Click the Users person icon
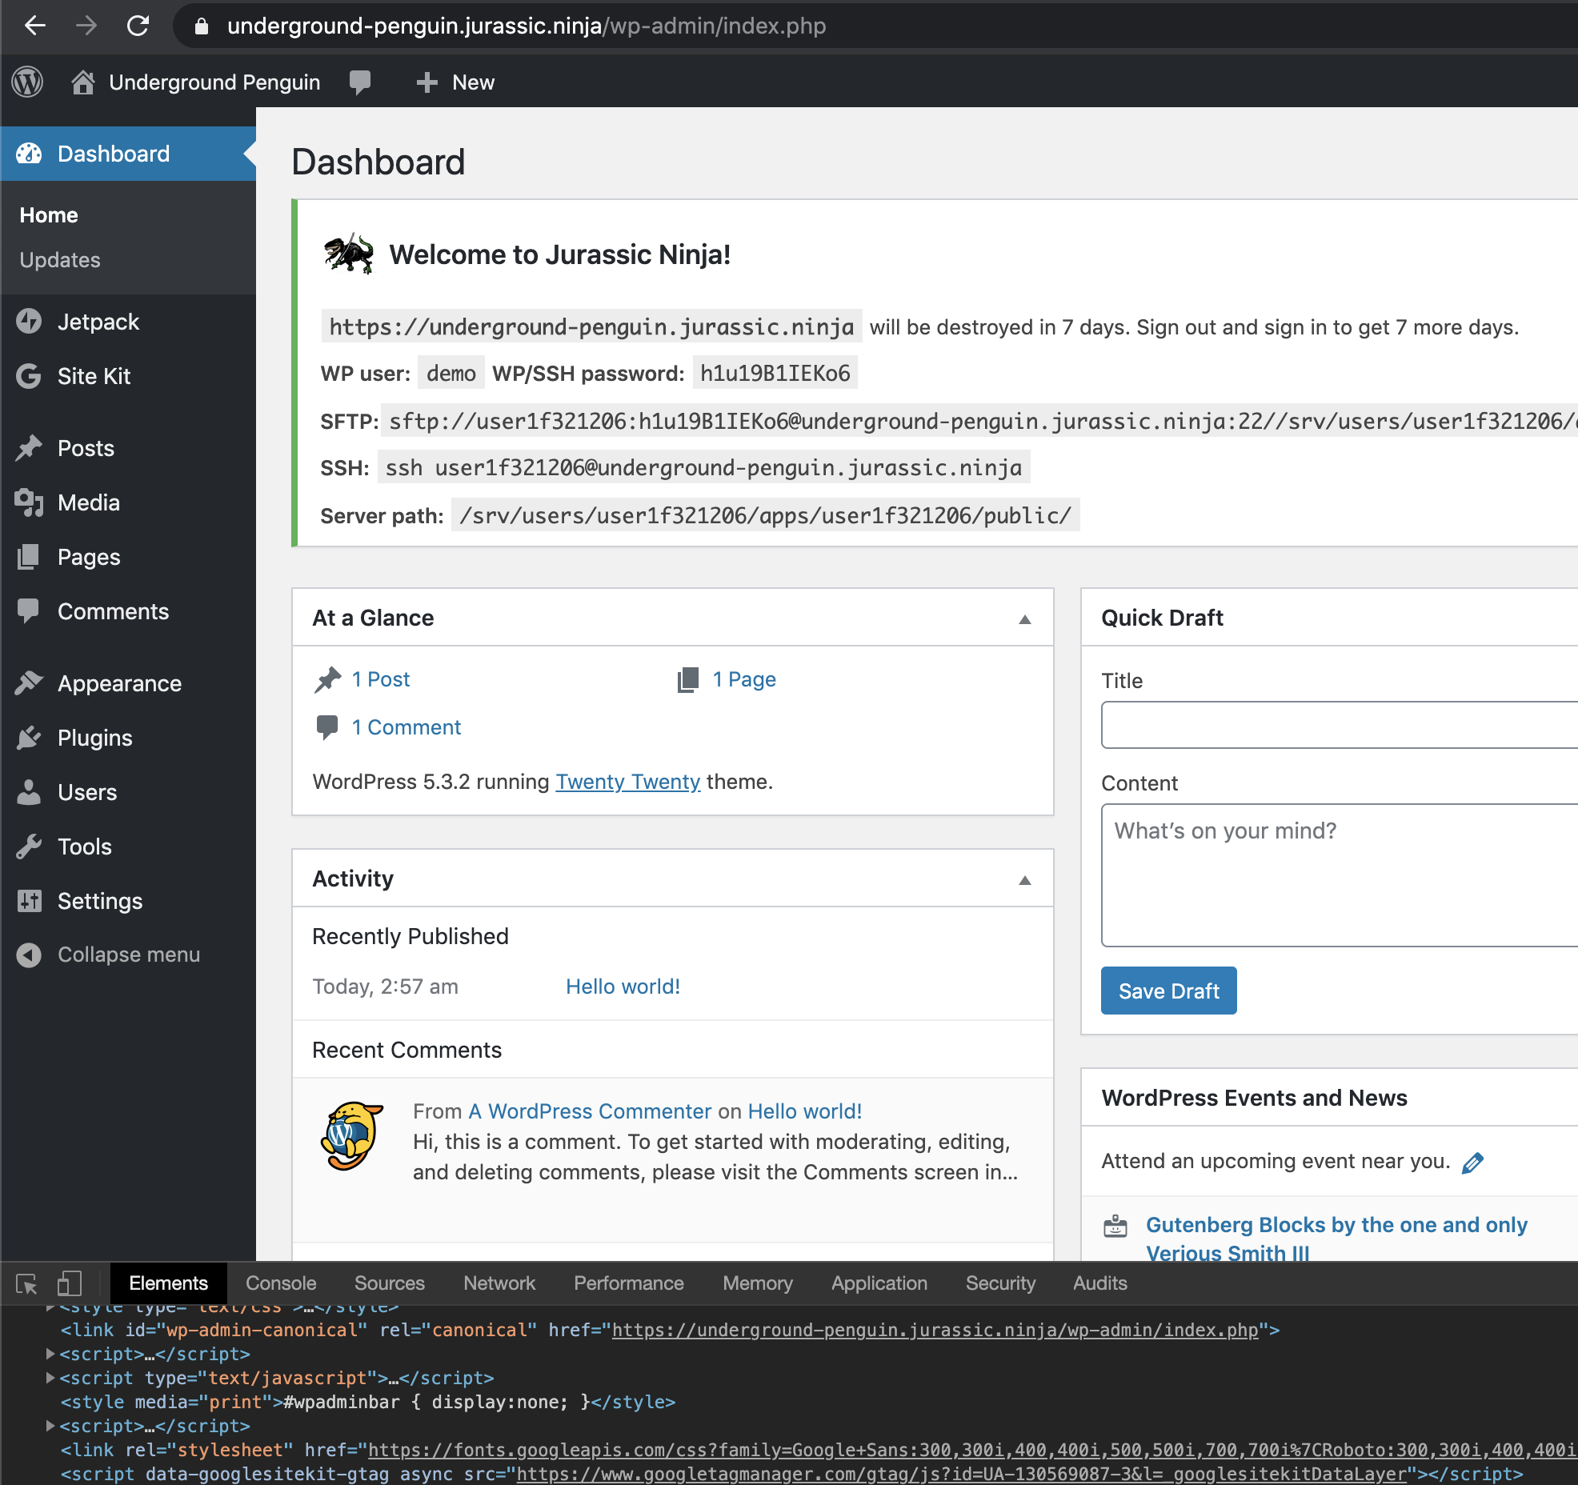The height and width of the screenshot is (1485, 1578). point(29,791)
